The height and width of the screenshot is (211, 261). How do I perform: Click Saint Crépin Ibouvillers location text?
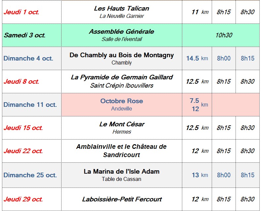click(x=121, y=86)
